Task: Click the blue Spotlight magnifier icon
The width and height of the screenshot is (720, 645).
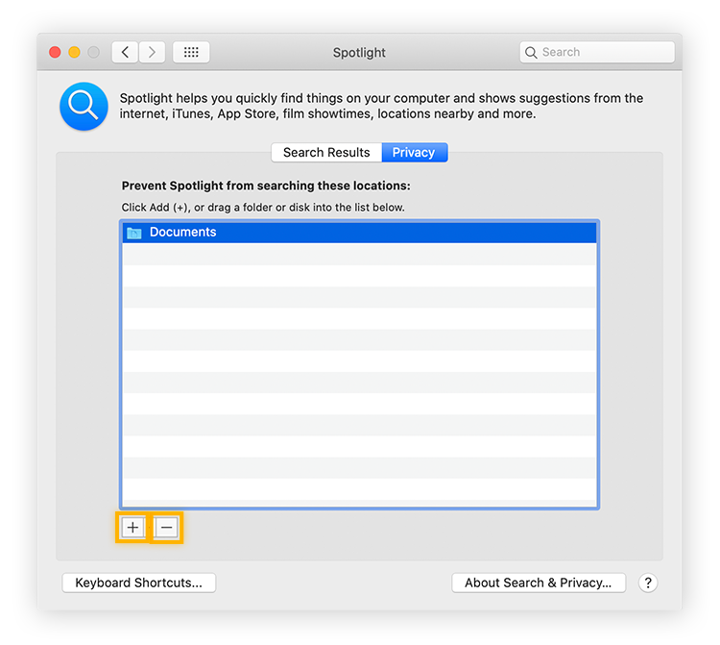Action: click(x=84, y=106)
